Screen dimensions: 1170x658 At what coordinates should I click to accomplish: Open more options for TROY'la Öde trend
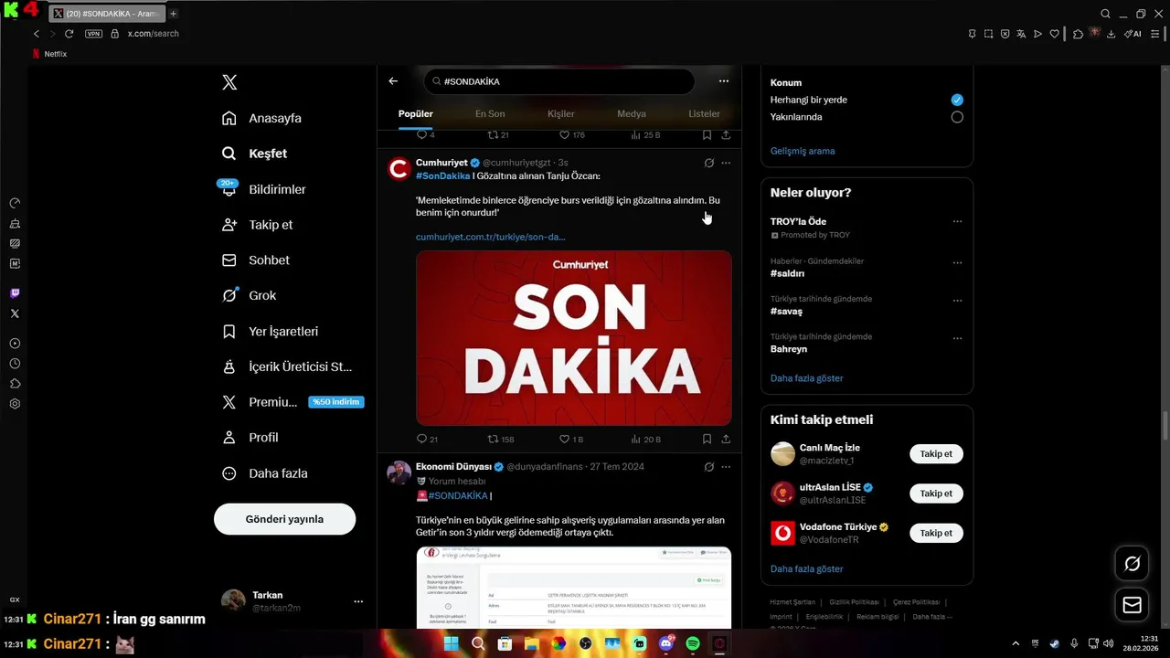[x=957, y=221]
